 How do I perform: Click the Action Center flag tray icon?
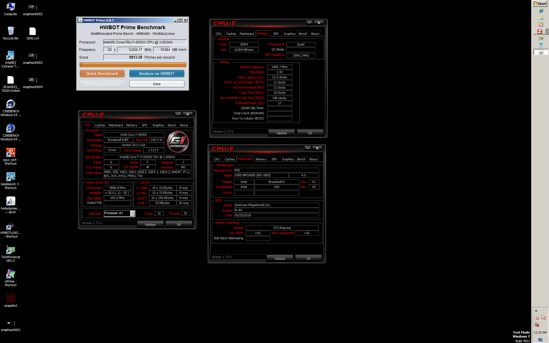pyautogui.click(x=544, y=318)
